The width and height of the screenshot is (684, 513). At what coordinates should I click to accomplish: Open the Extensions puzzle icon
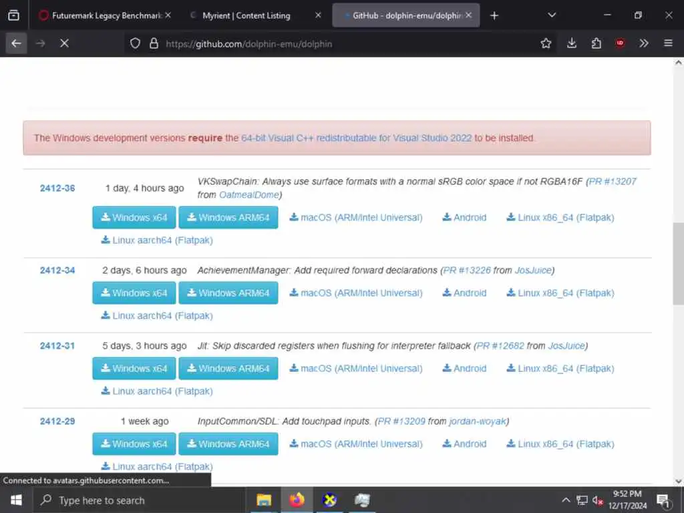click(596, 43)
